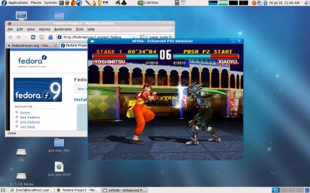
Task: Open the System menu in top panel
Action: pos(50,3)
